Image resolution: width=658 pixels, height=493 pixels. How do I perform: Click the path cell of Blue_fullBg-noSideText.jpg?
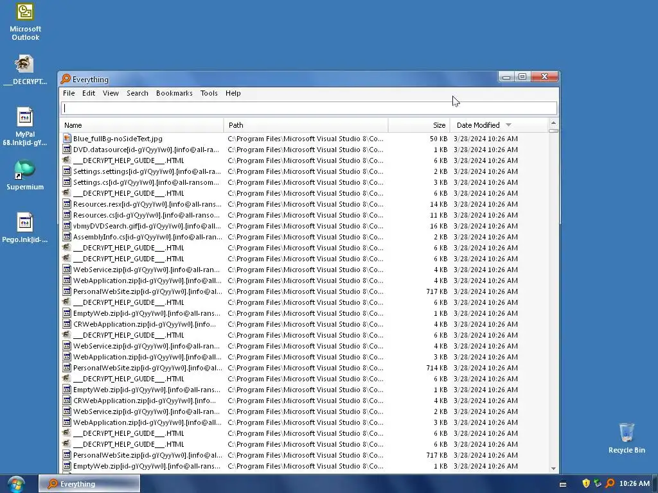[305, 139]
